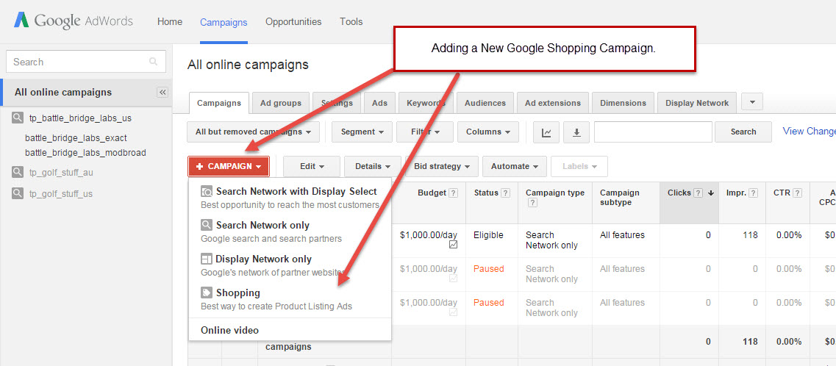Screen dimensions: 836x366
Task: Open tp_golf_stuff_us campaign in sidebar
Action: (61, 193)
